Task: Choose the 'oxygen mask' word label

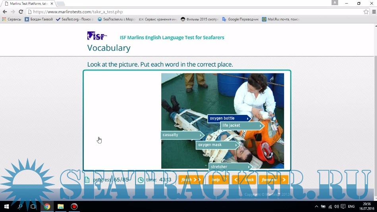Action: [217, 145]
